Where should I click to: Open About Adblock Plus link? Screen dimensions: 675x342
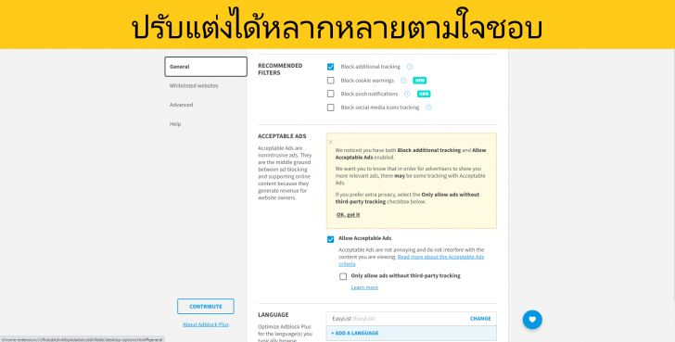click(x=206, y=324)
